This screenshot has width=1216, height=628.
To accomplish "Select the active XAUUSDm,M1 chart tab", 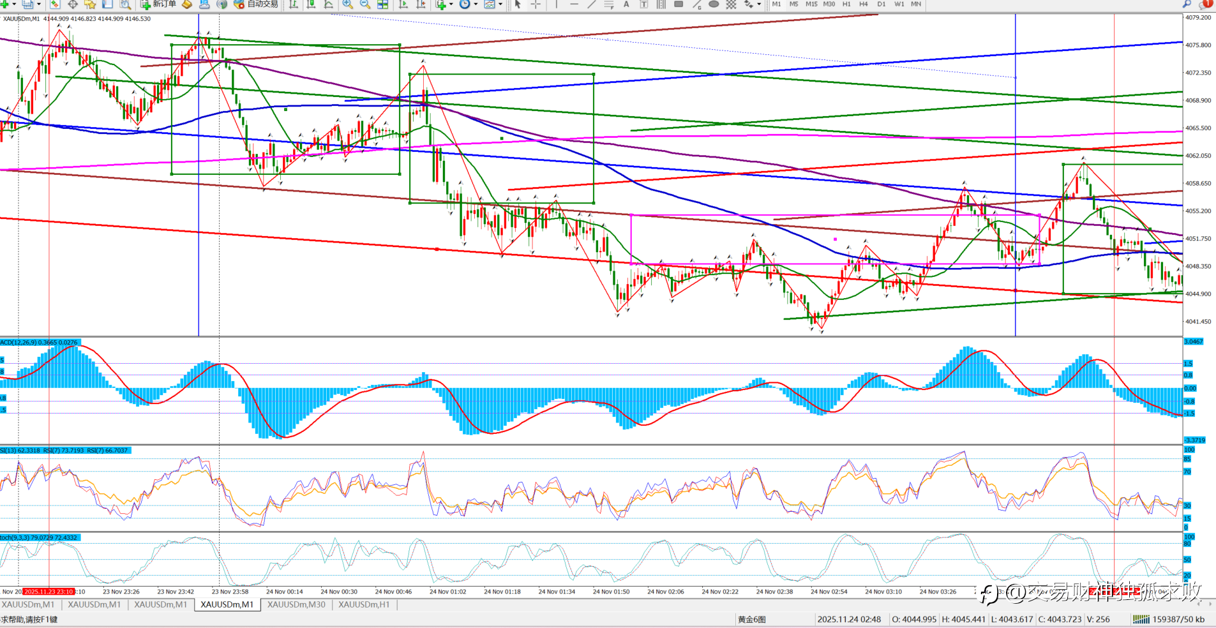I will [227, 604].
